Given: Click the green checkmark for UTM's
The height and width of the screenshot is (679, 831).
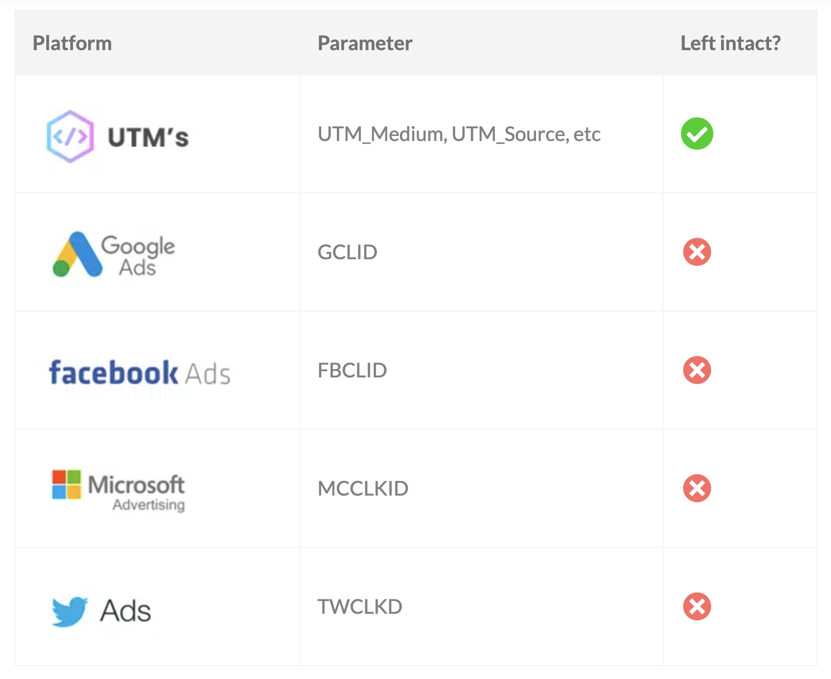Looking at the screenshot, I should (x=697, y=134).
